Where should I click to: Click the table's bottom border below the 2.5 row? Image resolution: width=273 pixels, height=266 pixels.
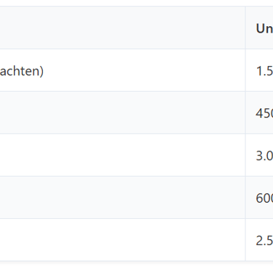point(136,261)
